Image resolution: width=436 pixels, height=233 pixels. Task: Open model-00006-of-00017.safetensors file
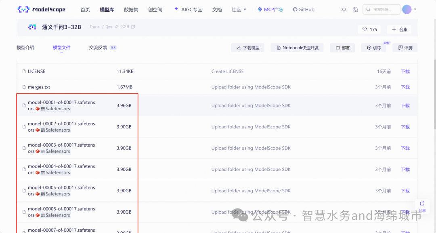click(61, 209)
